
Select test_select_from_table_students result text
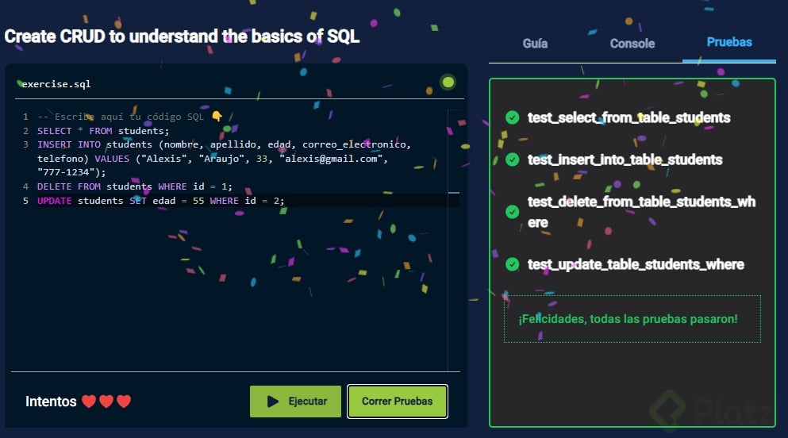point(628,117)
